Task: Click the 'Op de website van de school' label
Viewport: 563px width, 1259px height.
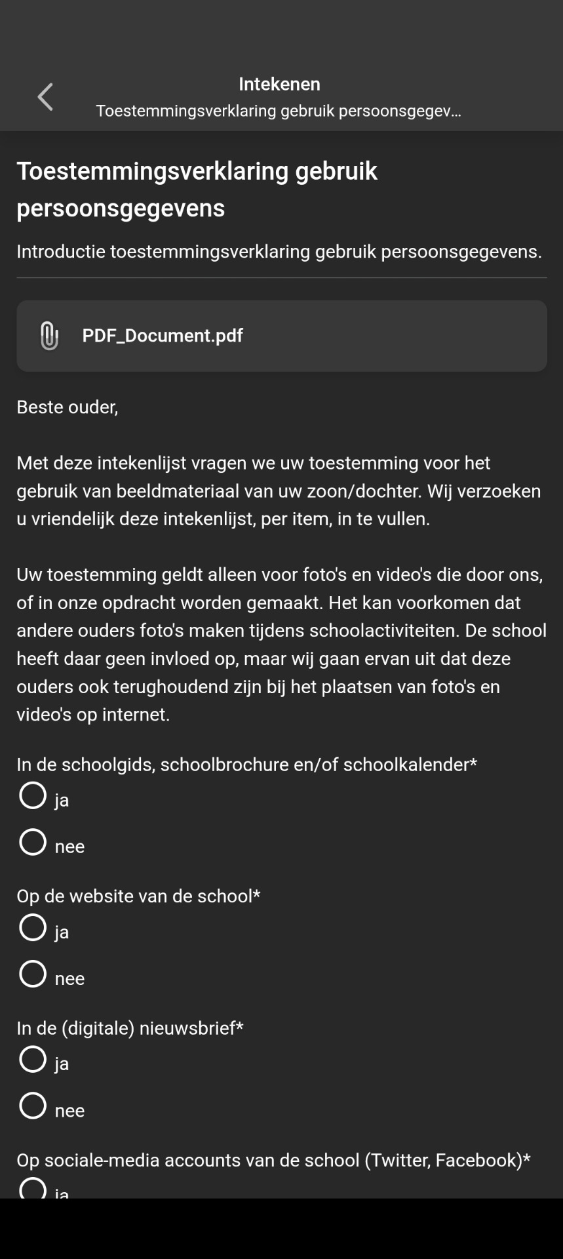Action: 138,896
